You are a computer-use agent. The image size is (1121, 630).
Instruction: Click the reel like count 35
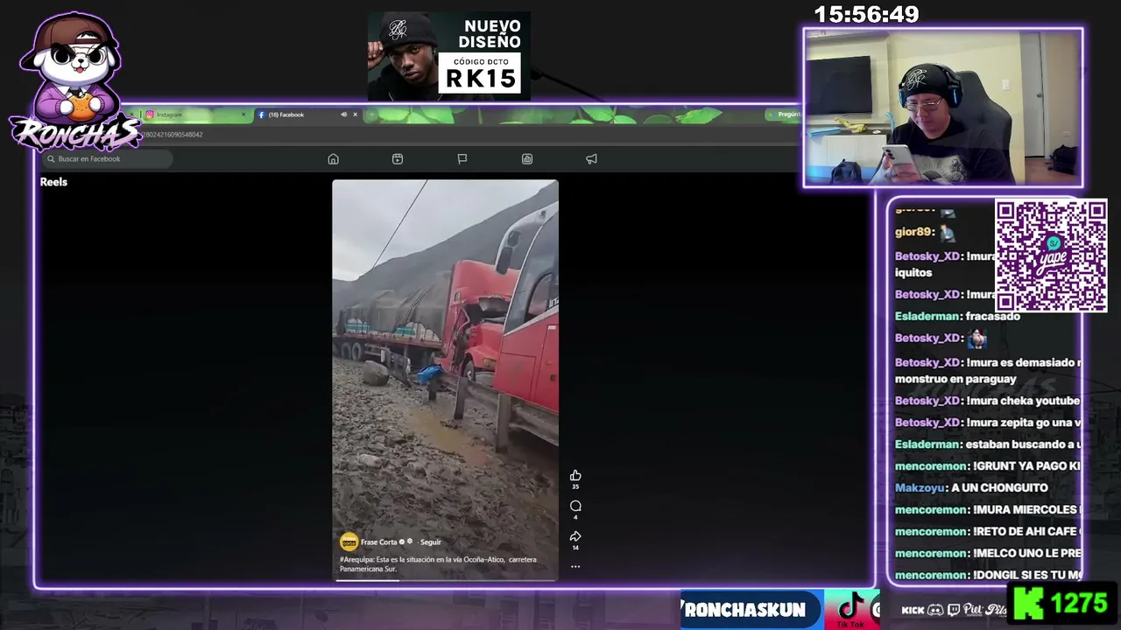575,486
